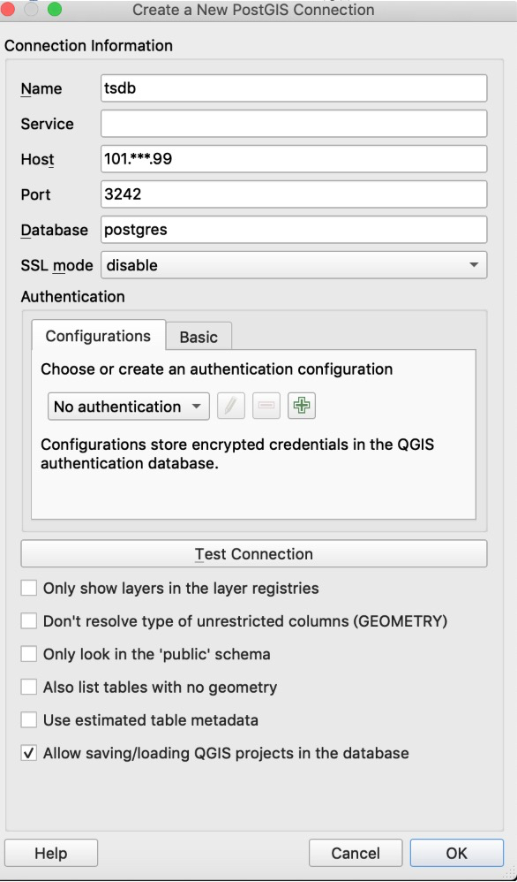The height and width of the screenshot is (882, 517).
Task: Focus the Service input field
Action: [x=294, y=123]
